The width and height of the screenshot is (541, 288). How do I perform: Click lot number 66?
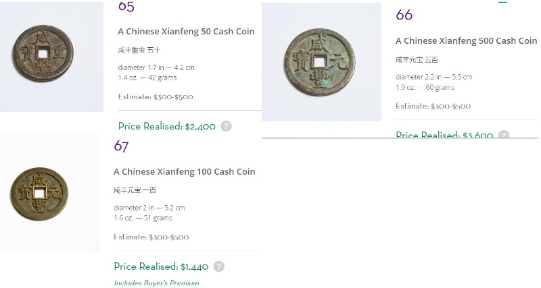click(x=404, y=15)
